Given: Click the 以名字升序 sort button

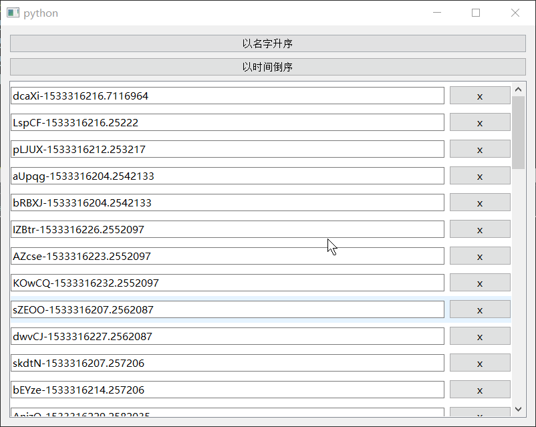Looking at the screenshot, I should click(x=267, y=43).
